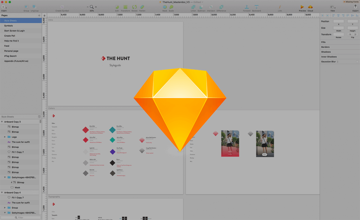Image resolution: width=360 pixels, height=220 pixels.
Task: Click the Flatten toolbar icon
Action: (x=142, y=7)
